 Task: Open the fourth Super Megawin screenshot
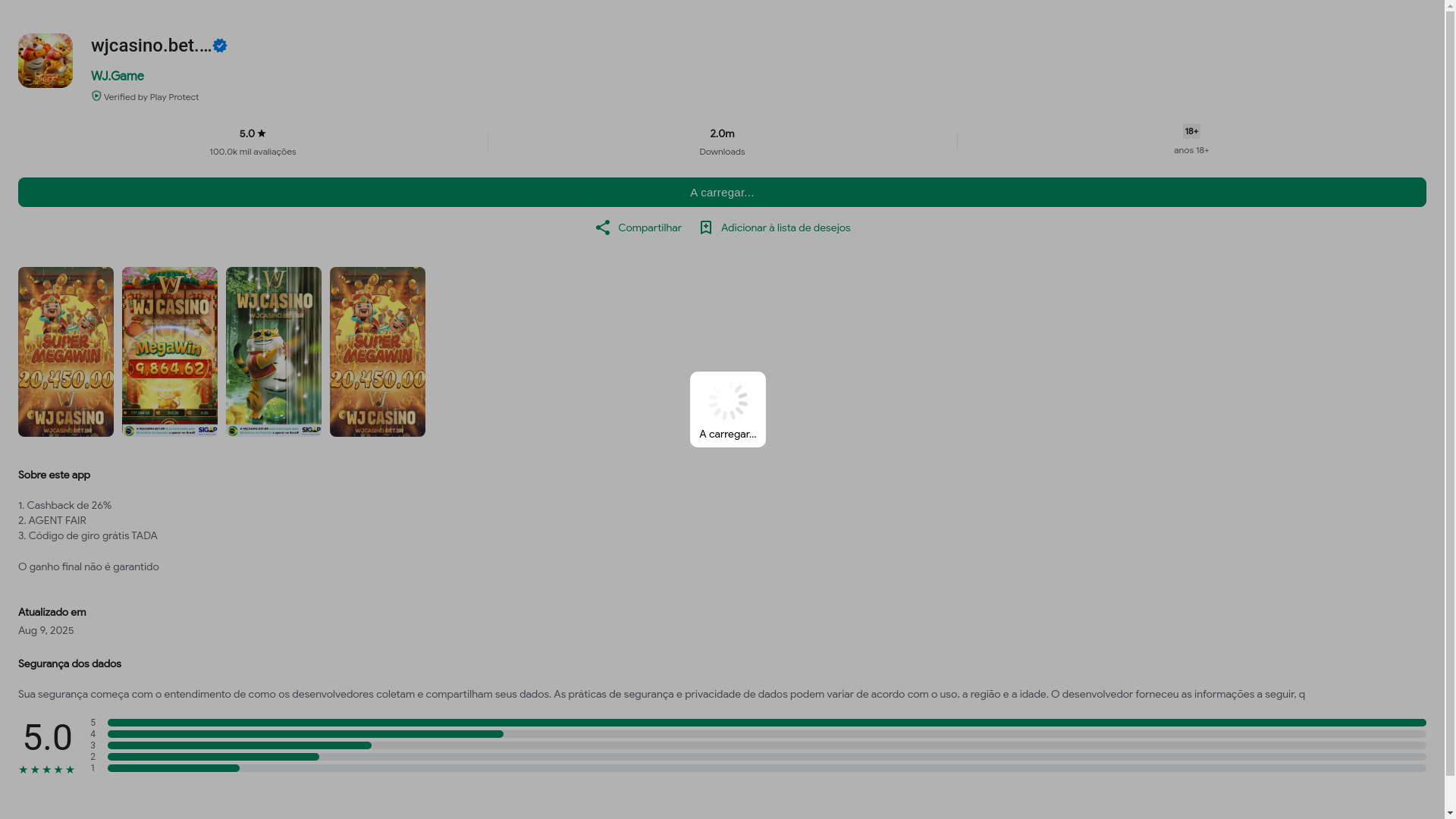378,352
